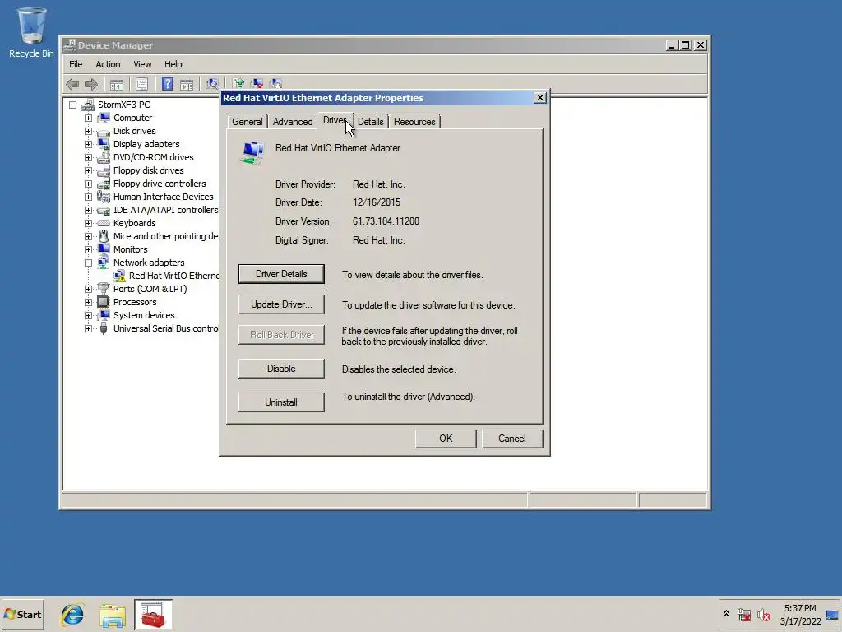This screenshot has height=632, width=842.
Task: Scan for hardware changes via toolbar icon
Action: coord(212,84)
